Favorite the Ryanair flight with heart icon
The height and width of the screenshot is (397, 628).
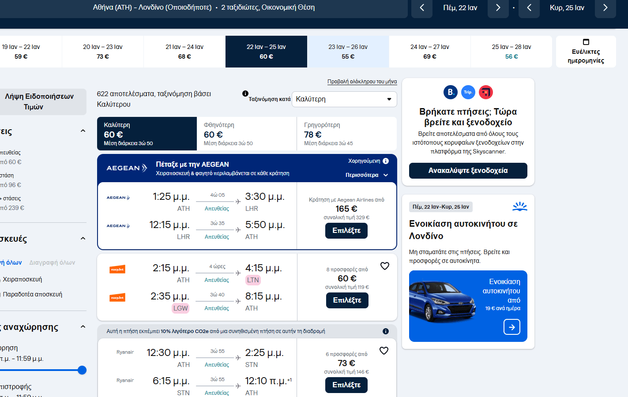[x=384, y=351]
